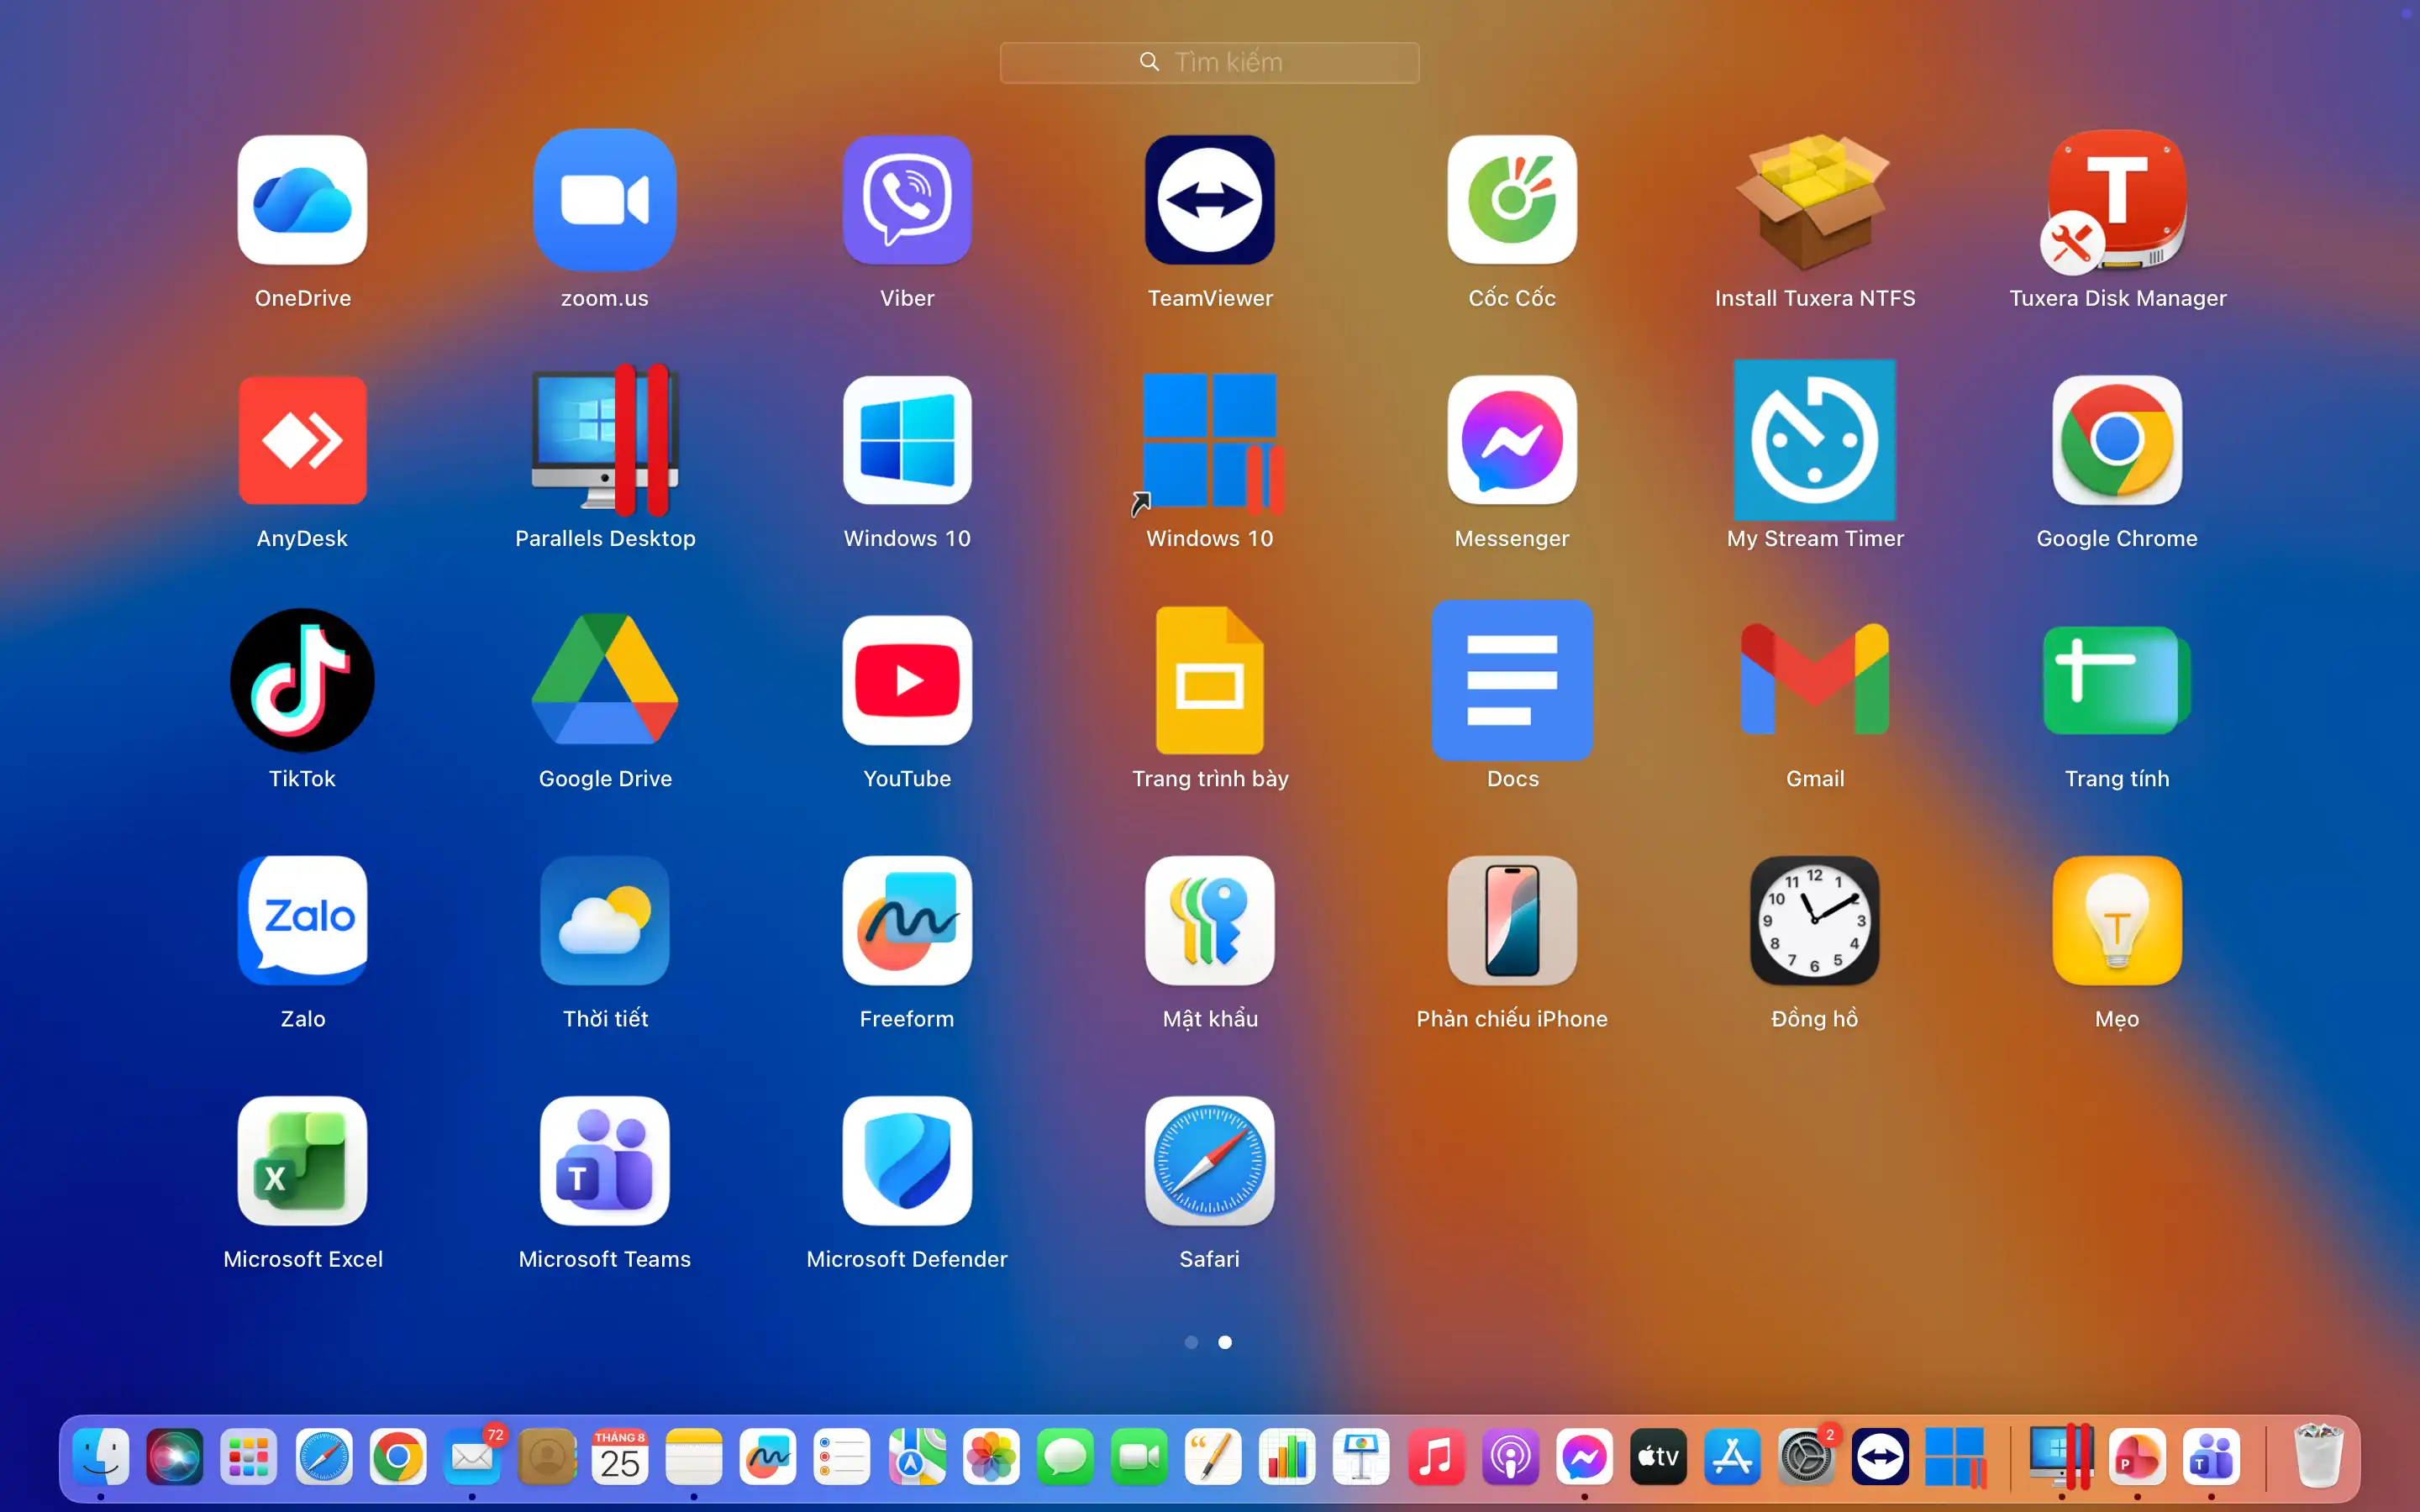Open Freeform in the Launchpad grid

point(907,920)
